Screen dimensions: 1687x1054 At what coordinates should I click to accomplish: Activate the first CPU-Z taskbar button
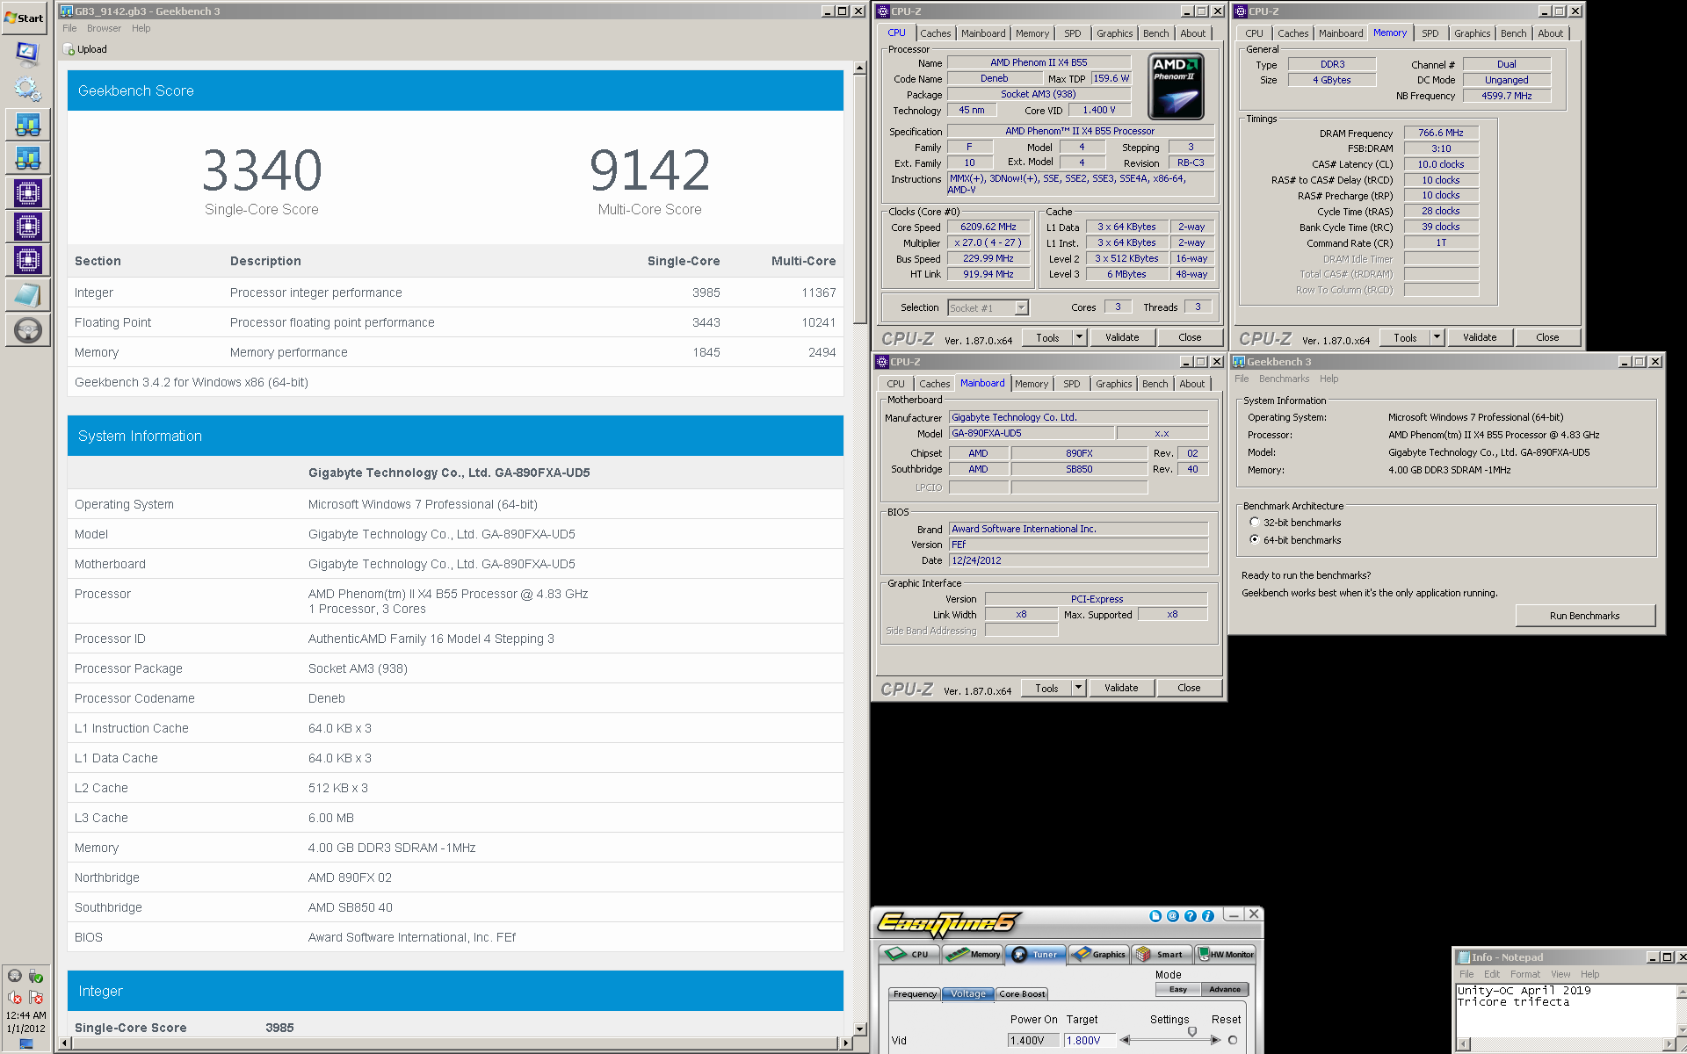27,193
